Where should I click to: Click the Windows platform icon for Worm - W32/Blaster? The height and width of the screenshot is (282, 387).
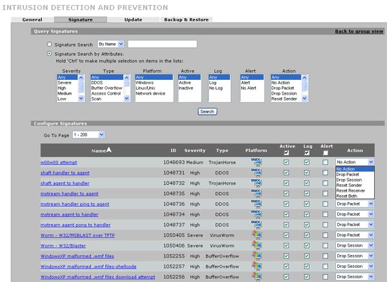coord(257,245)
